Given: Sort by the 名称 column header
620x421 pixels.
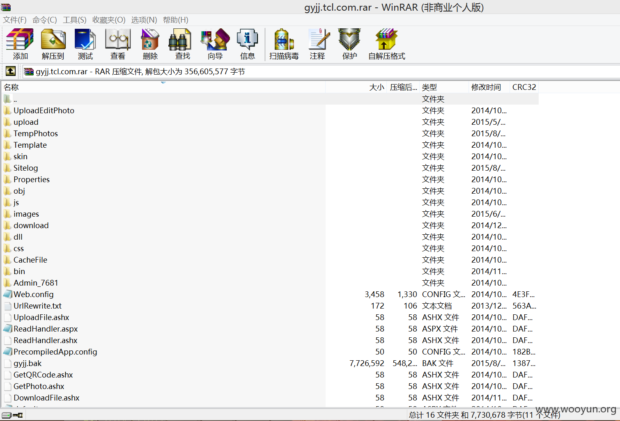Looking at the screenshot, I should (x=163, y=87).
